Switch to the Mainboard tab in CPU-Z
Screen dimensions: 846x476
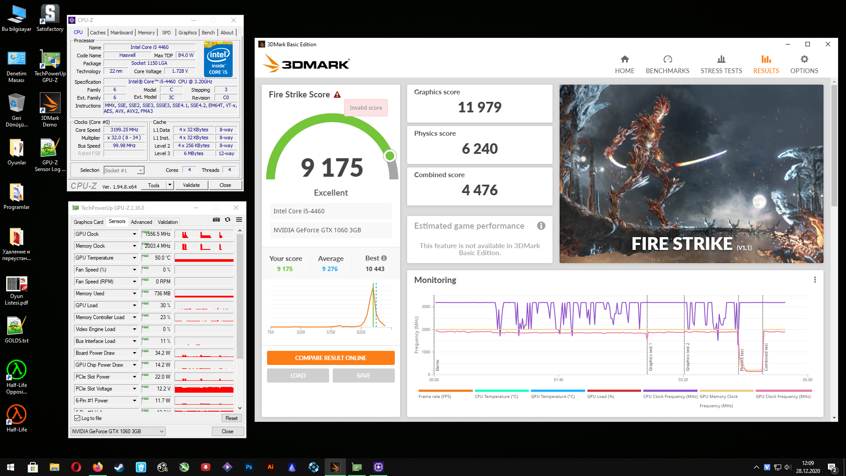coord(122,33)
